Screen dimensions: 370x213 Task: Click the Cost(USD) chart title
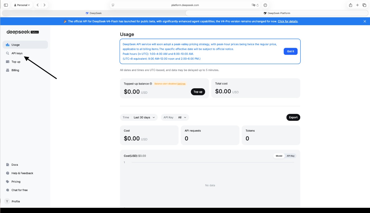coord(131,156)
